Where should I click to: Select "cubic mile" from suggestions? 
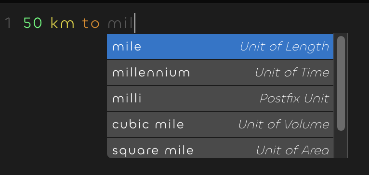(220, 125)
